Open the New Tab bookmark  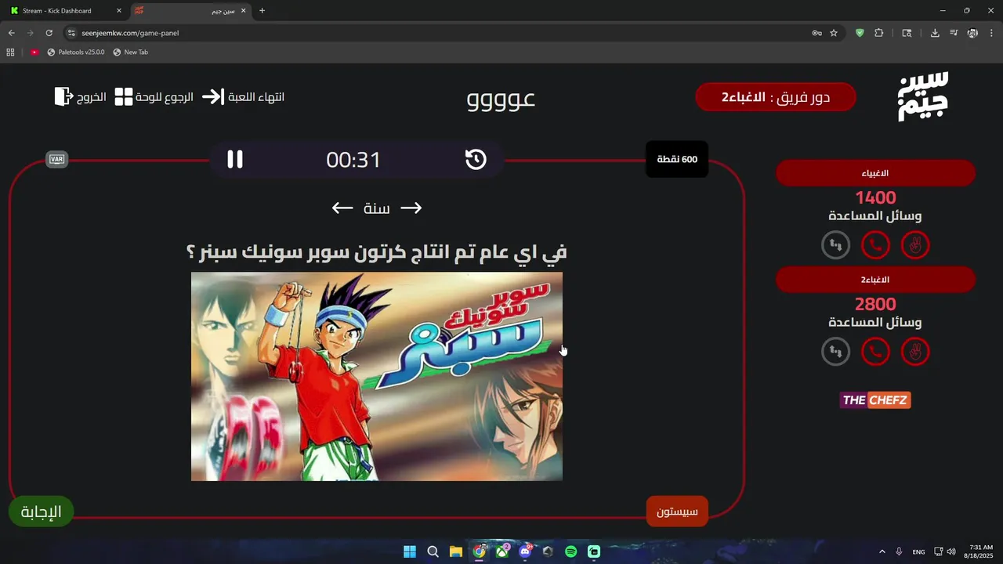pos(130,52)
